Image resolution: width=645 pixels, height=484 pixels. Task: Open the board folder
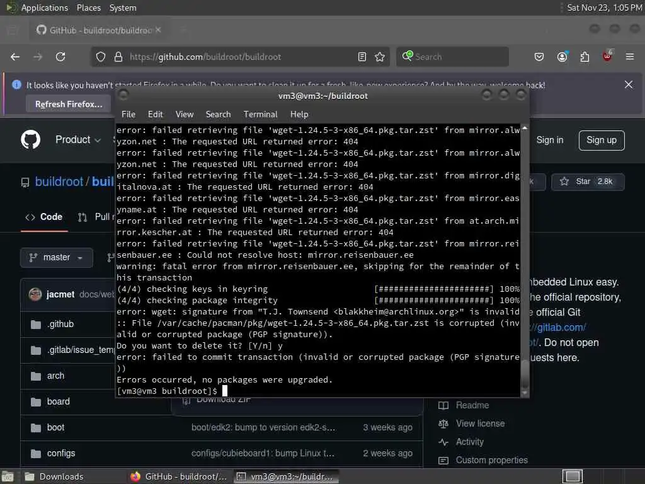point(59,401)
